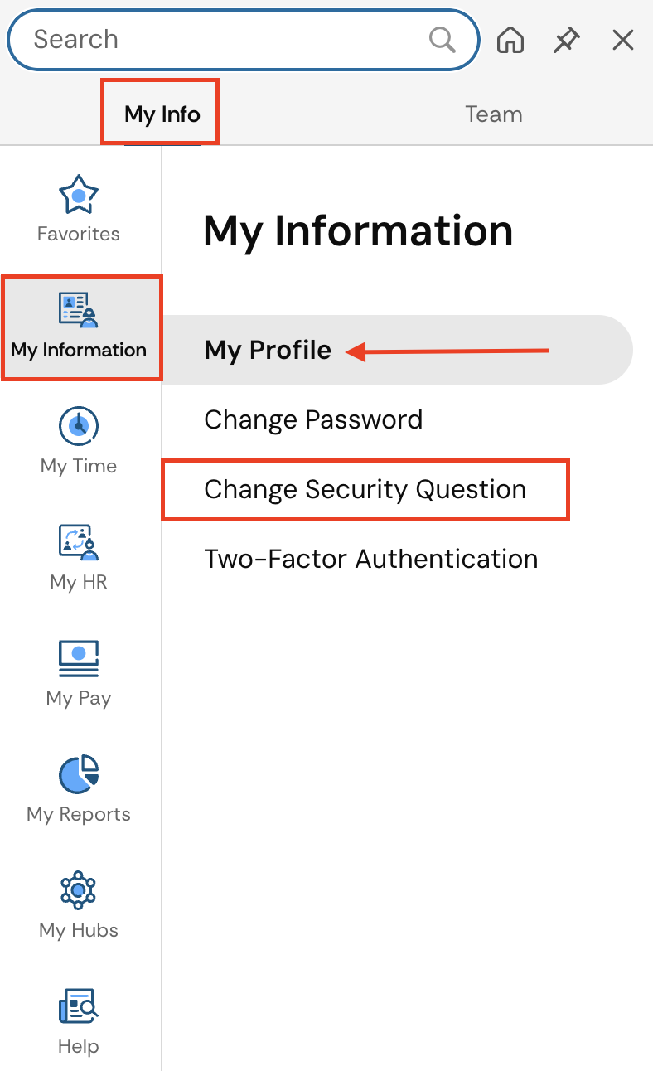This screenshot has width=653, height=1071.
Task: Click the magnifying glass search icon
Action: [x=442, y=39]
